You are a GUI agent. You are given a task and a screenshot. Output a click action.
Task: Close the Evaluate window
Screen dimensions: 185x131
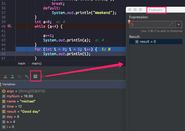click(x=130, y=10)
